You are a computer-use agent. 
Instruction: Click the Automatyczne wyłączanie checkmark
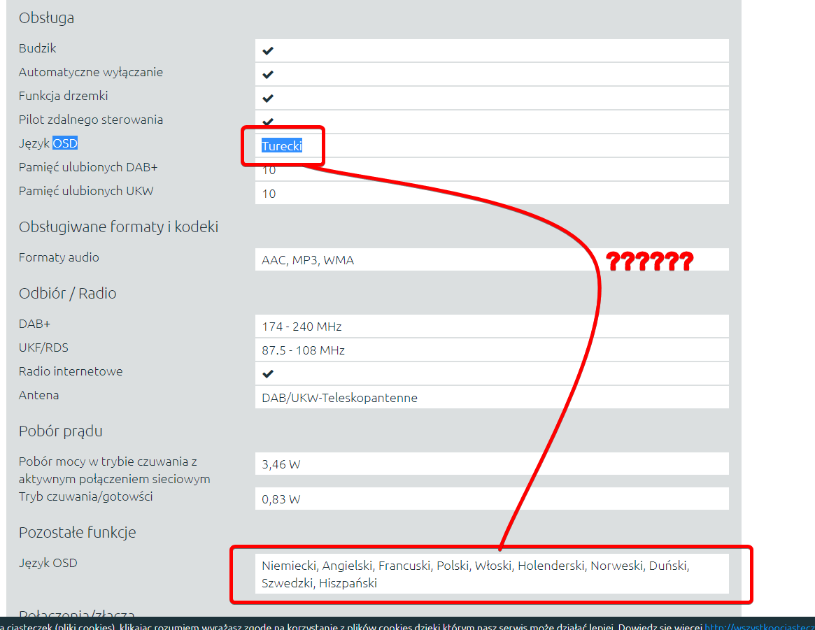(268, 75)
